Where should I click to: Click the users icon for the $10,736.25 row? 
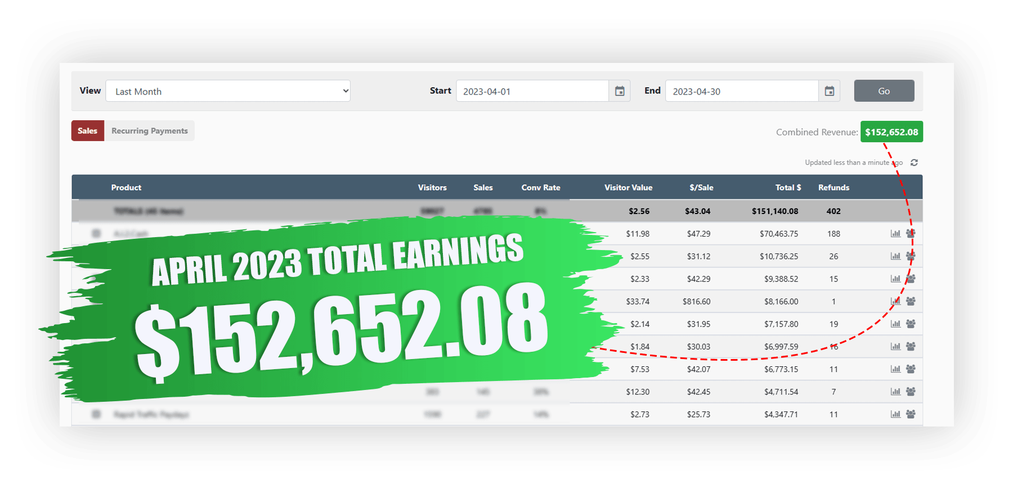pos(911,256)
